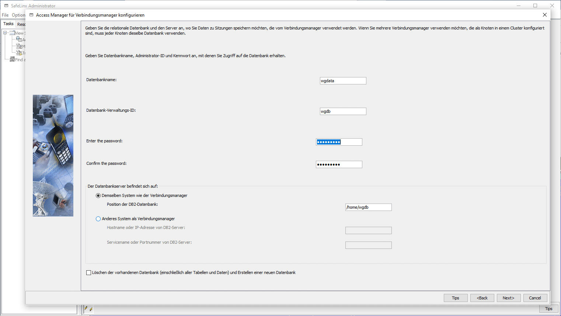This screenshot has height=316, width=561.
Task: Click the View tree node icon
Action: 12,33
